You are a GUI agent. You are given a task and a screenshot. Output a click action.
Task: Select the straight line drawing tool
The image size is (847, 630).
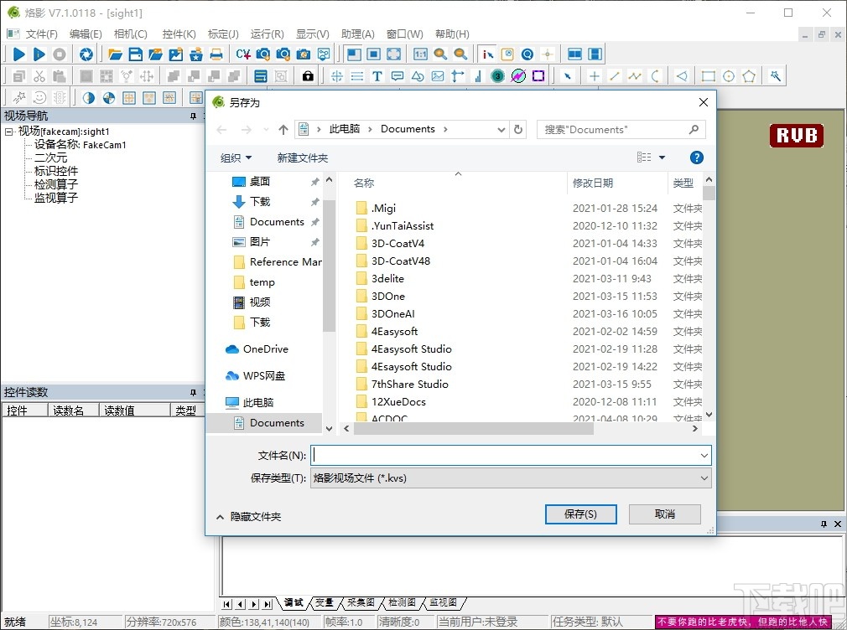pyautogui.click(x=614, y=76)
